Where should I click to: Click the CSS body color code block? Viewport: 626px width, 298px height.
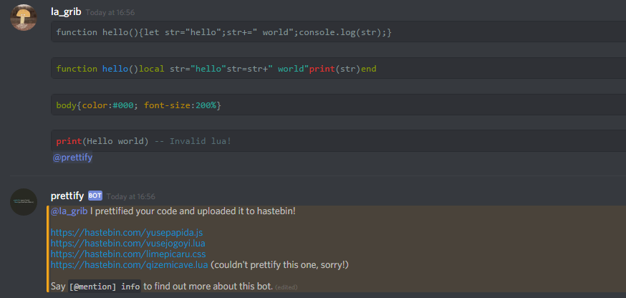(339, 105)
